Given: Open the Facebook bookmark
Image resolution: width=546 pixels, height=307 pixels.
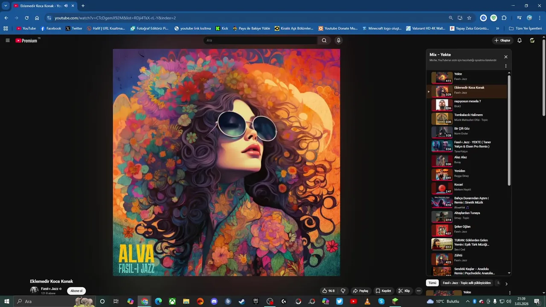Looking at the screenshot, I should pyautogui.click(x=51, y=29).
